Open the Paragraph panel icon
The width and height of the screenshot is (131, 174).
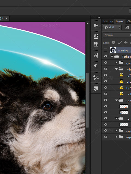coord(96,66)
